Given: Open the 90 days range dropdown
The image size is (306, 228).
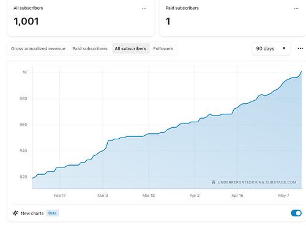Looking at the screenshot, I should coord(271,48).
